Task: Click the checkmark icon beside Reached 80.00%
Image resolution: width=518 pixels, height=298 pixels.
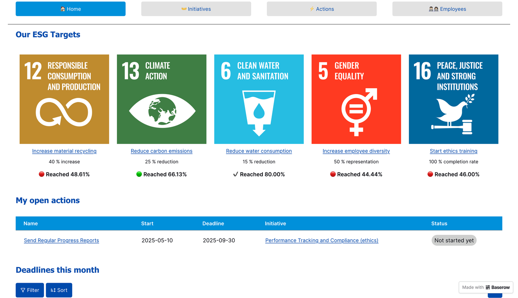Action: click(x=235, y=174)
